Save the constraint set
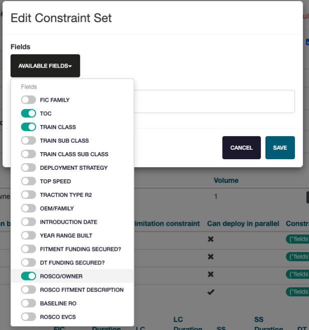This screenshot has width=309, height=330. click(280, 148)
